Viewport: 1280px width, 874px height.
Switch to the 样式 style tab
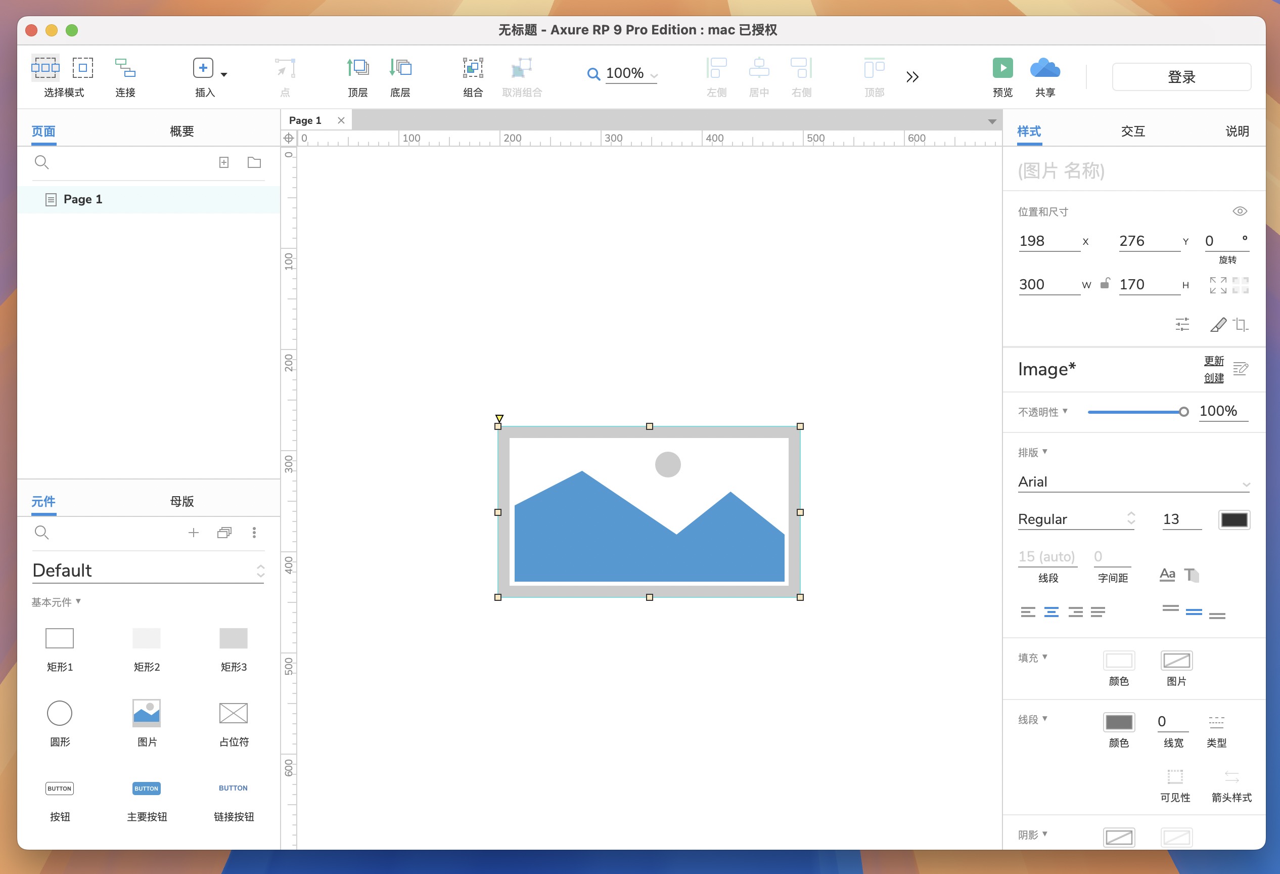pos(1029,131)
